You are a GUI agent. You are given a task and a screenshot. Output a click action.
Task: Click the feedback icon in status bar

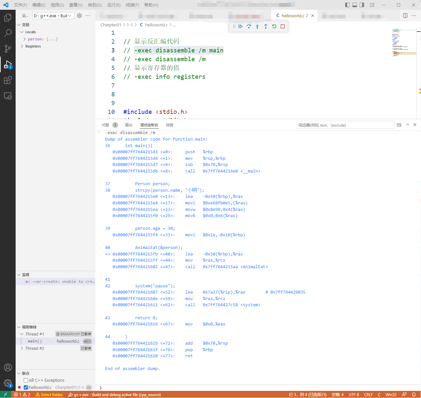pyautogui.click(x=404, y=394)
